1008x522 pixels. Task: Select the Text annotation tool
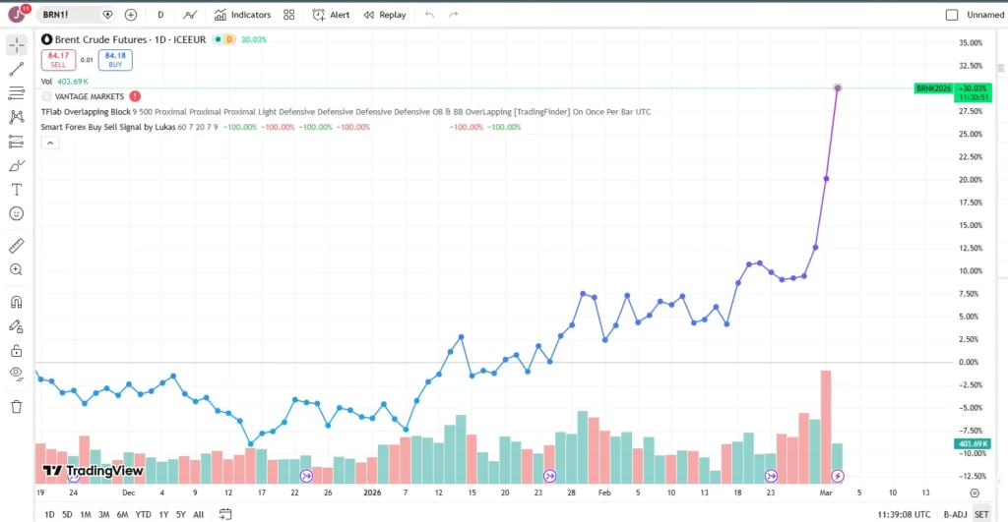tap(17, 190)
